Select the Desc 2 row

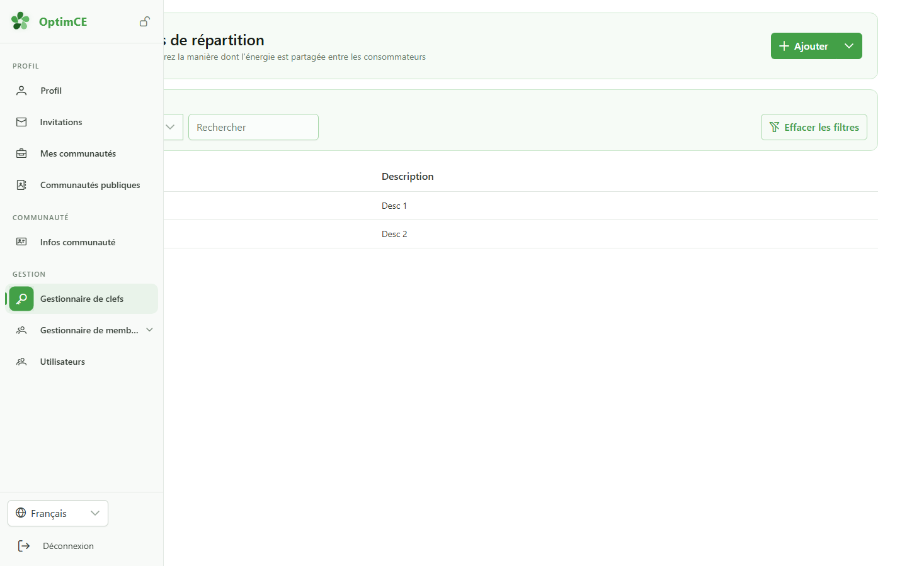[520, 234]
